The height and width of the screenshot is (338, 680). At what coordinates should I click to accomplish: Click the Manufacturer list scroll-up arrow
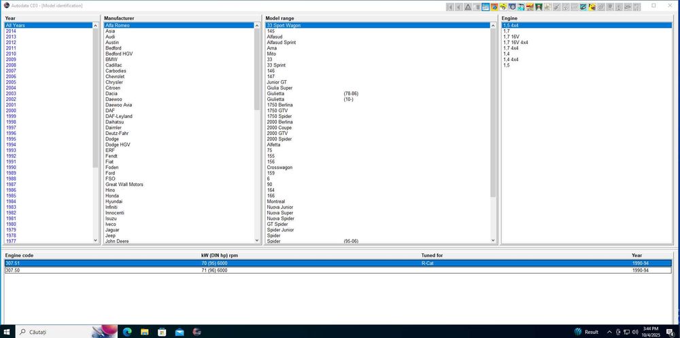pos(257,26)
